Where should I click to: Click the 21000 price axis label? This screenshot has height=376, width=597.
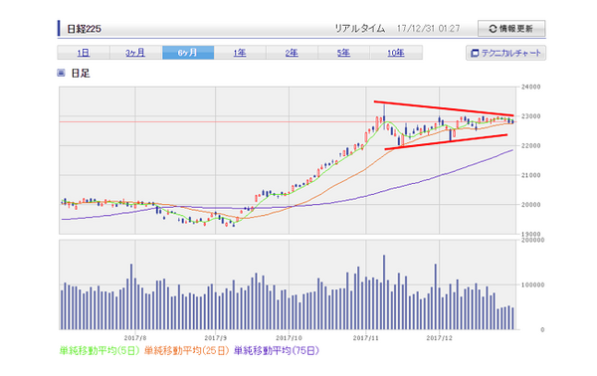(530, 175)
